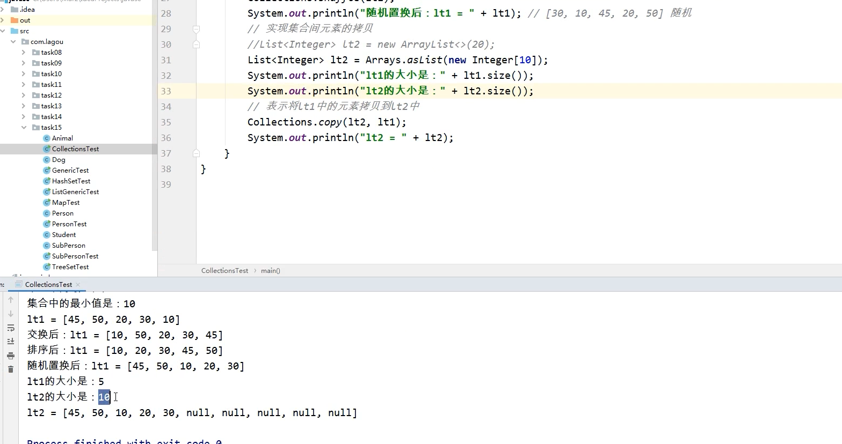Click the project tree vertical scrollbar
Viewport: 842px width, 444px height.
pyautogui.click(x=155, y=126)
